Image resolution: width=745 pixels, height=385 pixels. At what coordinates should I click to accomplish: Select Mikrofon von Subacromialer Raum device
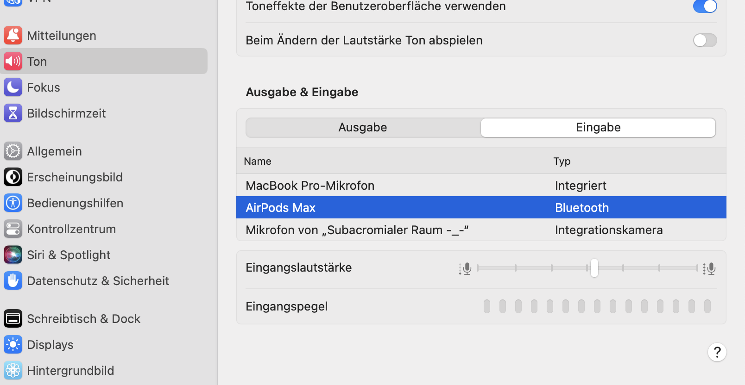[x=357, y=230]
